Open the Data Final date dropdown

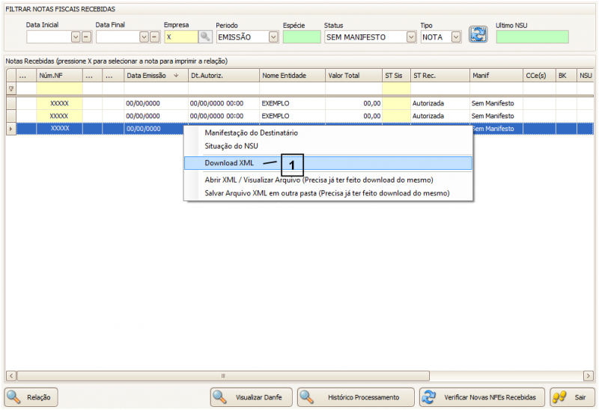click(x=145, y=37)
